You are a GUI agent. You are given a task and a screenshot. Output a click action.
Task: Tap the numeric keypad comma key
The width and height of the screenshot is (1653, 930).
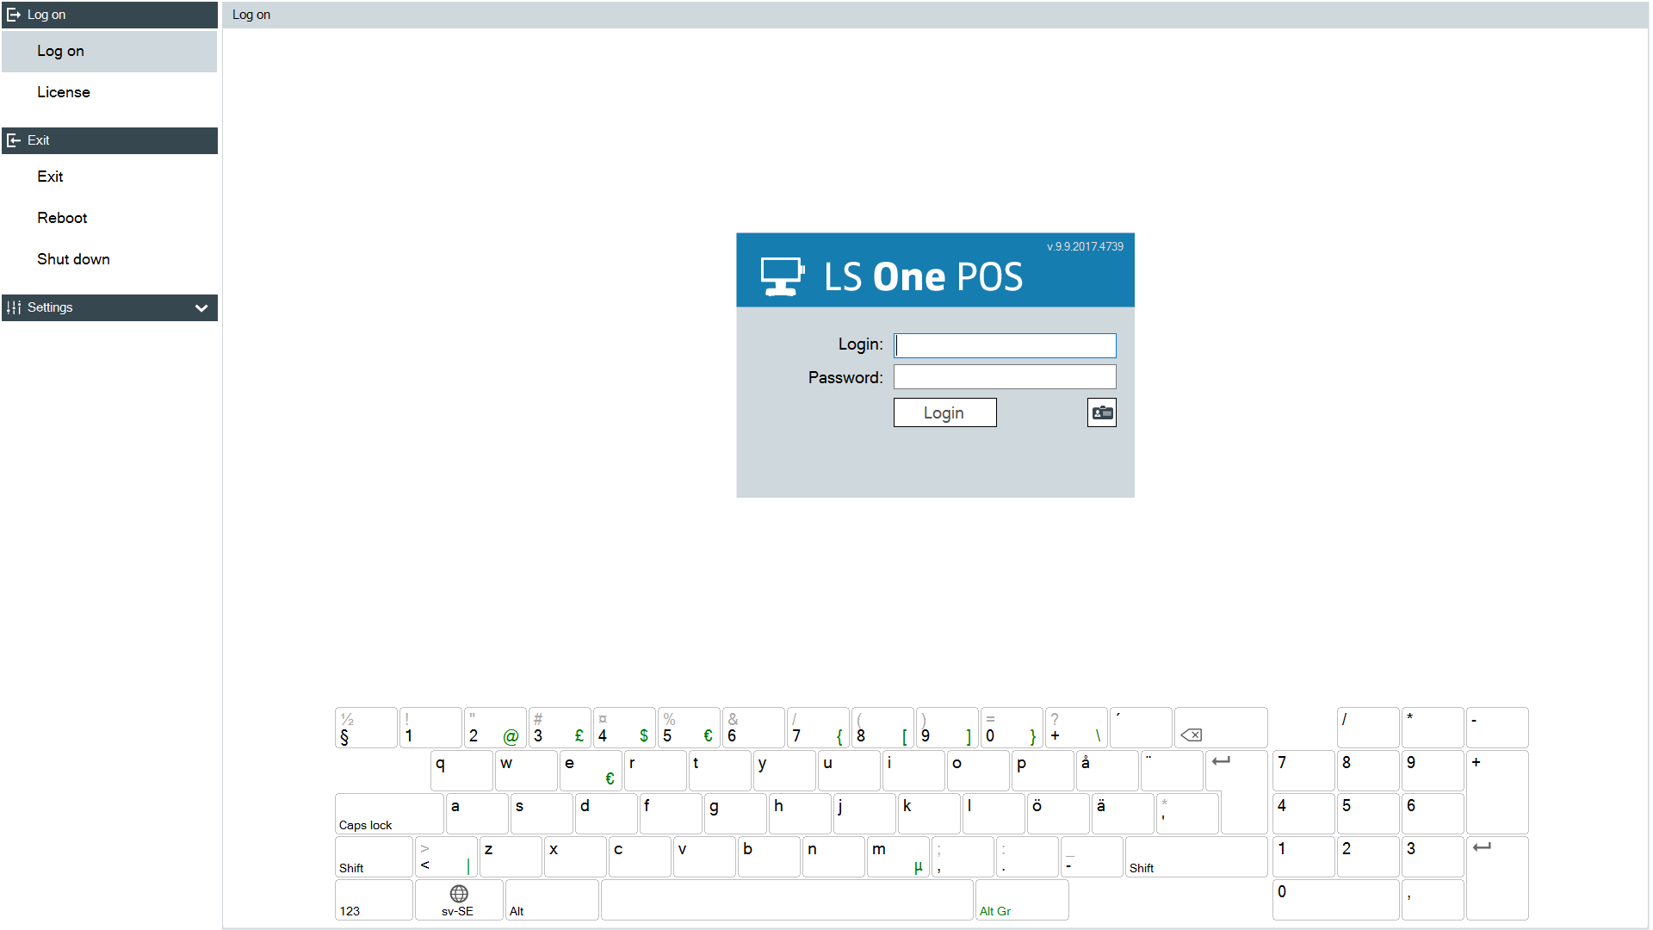[1433, 900]
